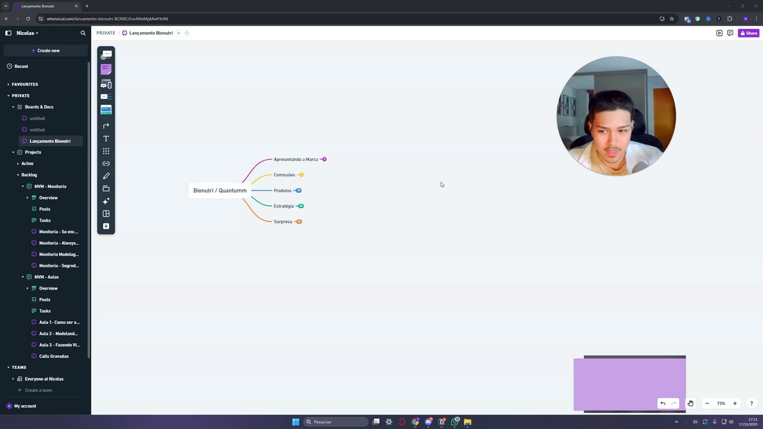
Task: Click the purple Share button
Action: pos(749,33)
